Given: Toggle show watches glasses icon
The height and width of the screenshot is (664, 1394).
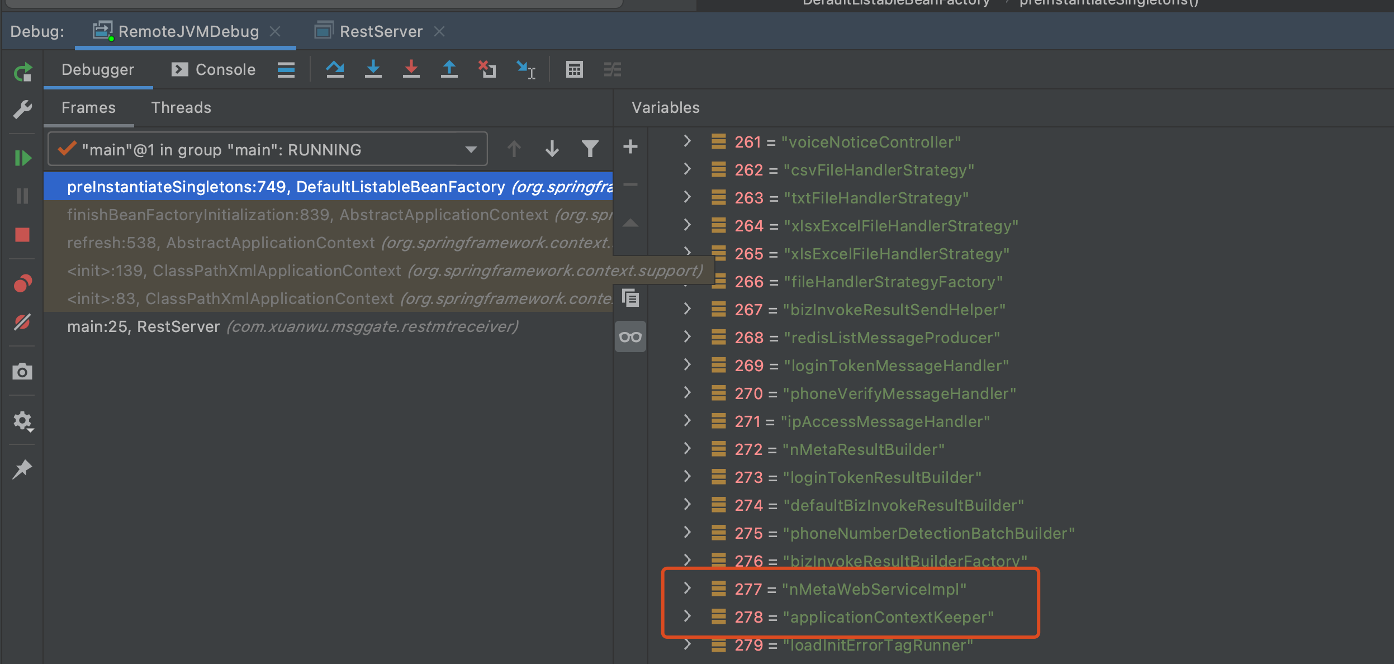Looking at the screenshot, I should (630, 337).
